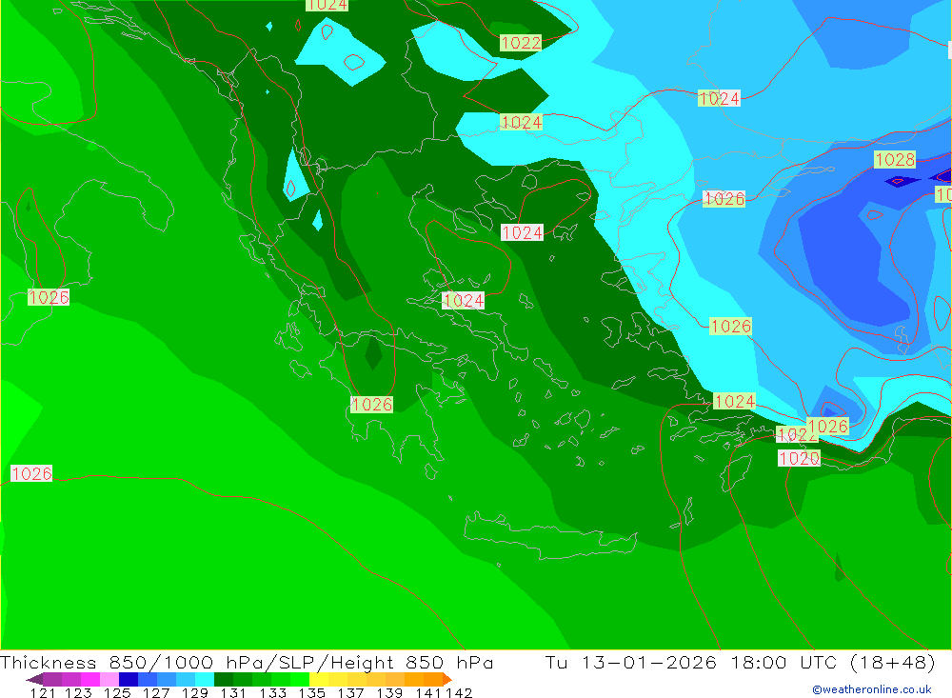This screenshot has height=698, width=952.
Task: Click legend value 141
Action: (428, 692)
